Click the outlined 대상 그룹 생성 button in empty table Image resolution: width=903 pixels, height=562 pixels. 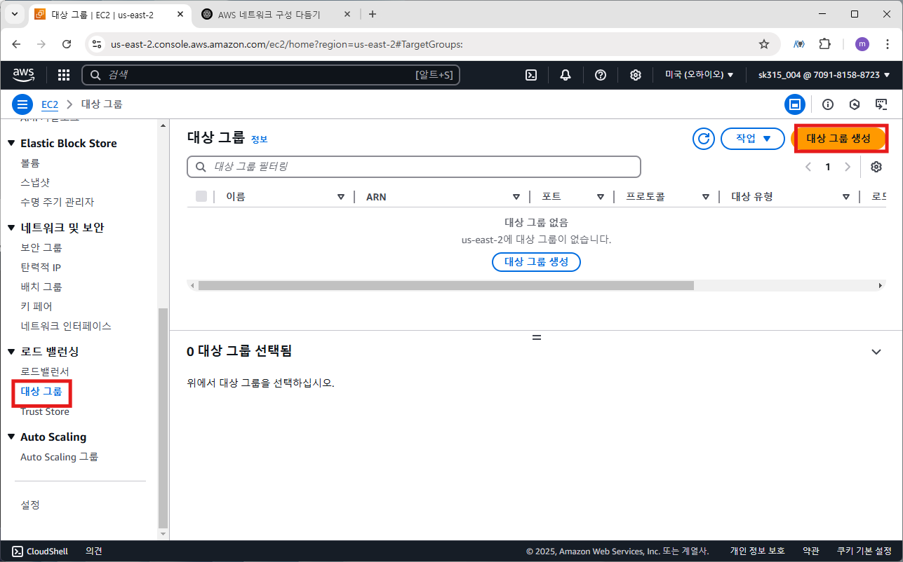click(537, 262)
